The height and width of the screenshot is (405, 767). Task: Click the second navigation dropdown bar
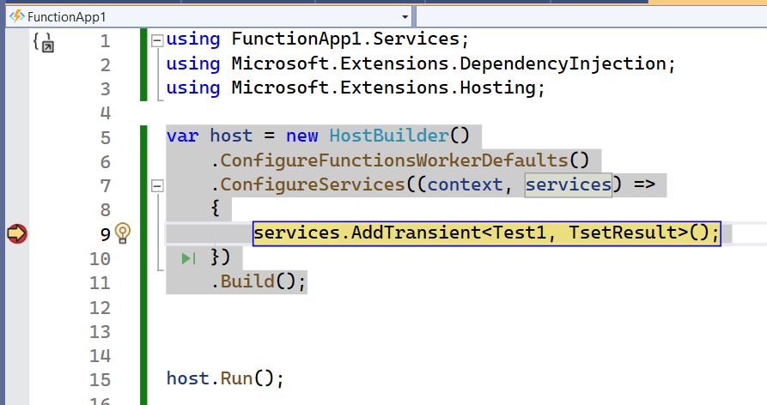(x=592, y=16)
